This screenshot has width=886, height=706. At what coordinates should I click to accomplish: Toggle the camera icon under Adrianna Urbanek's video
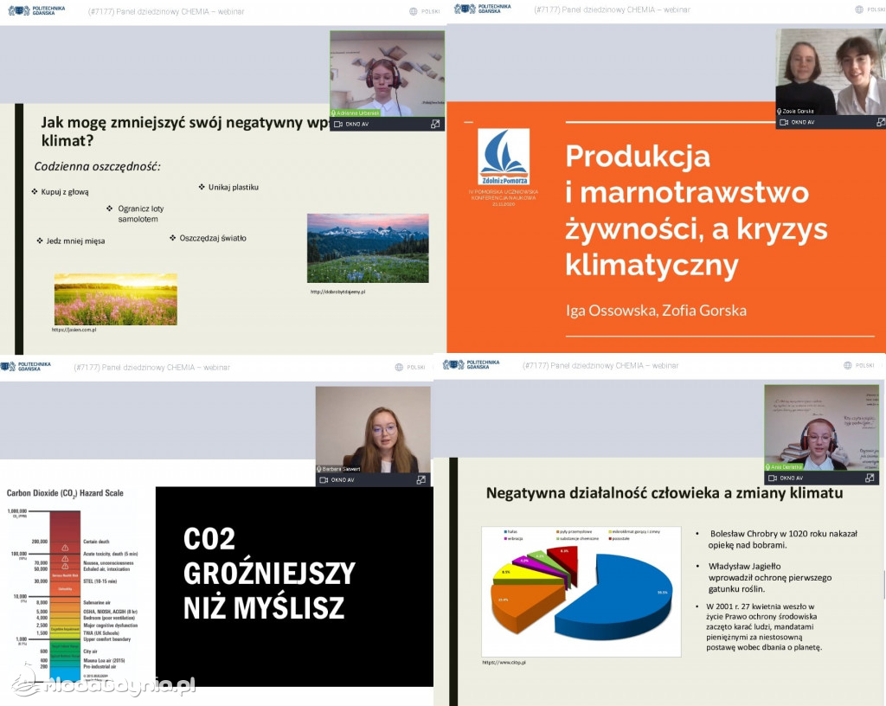pos(337,124)
